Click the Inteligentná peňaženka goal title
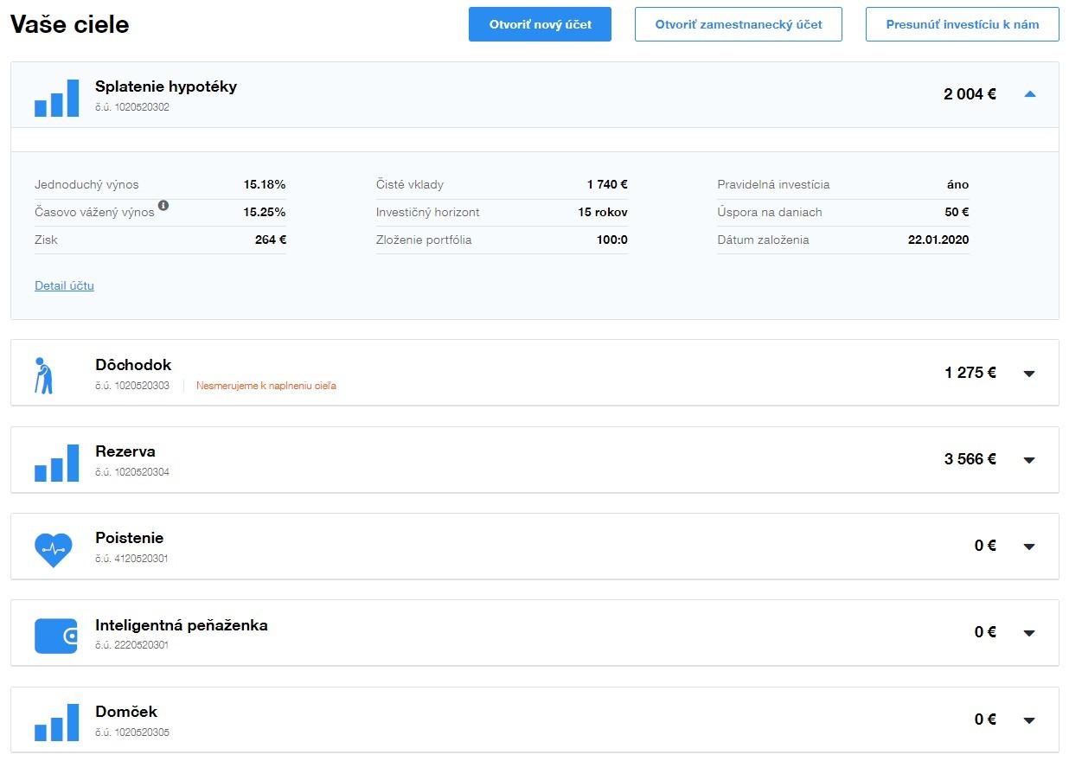1069x761 pixels. pos(181,624)
